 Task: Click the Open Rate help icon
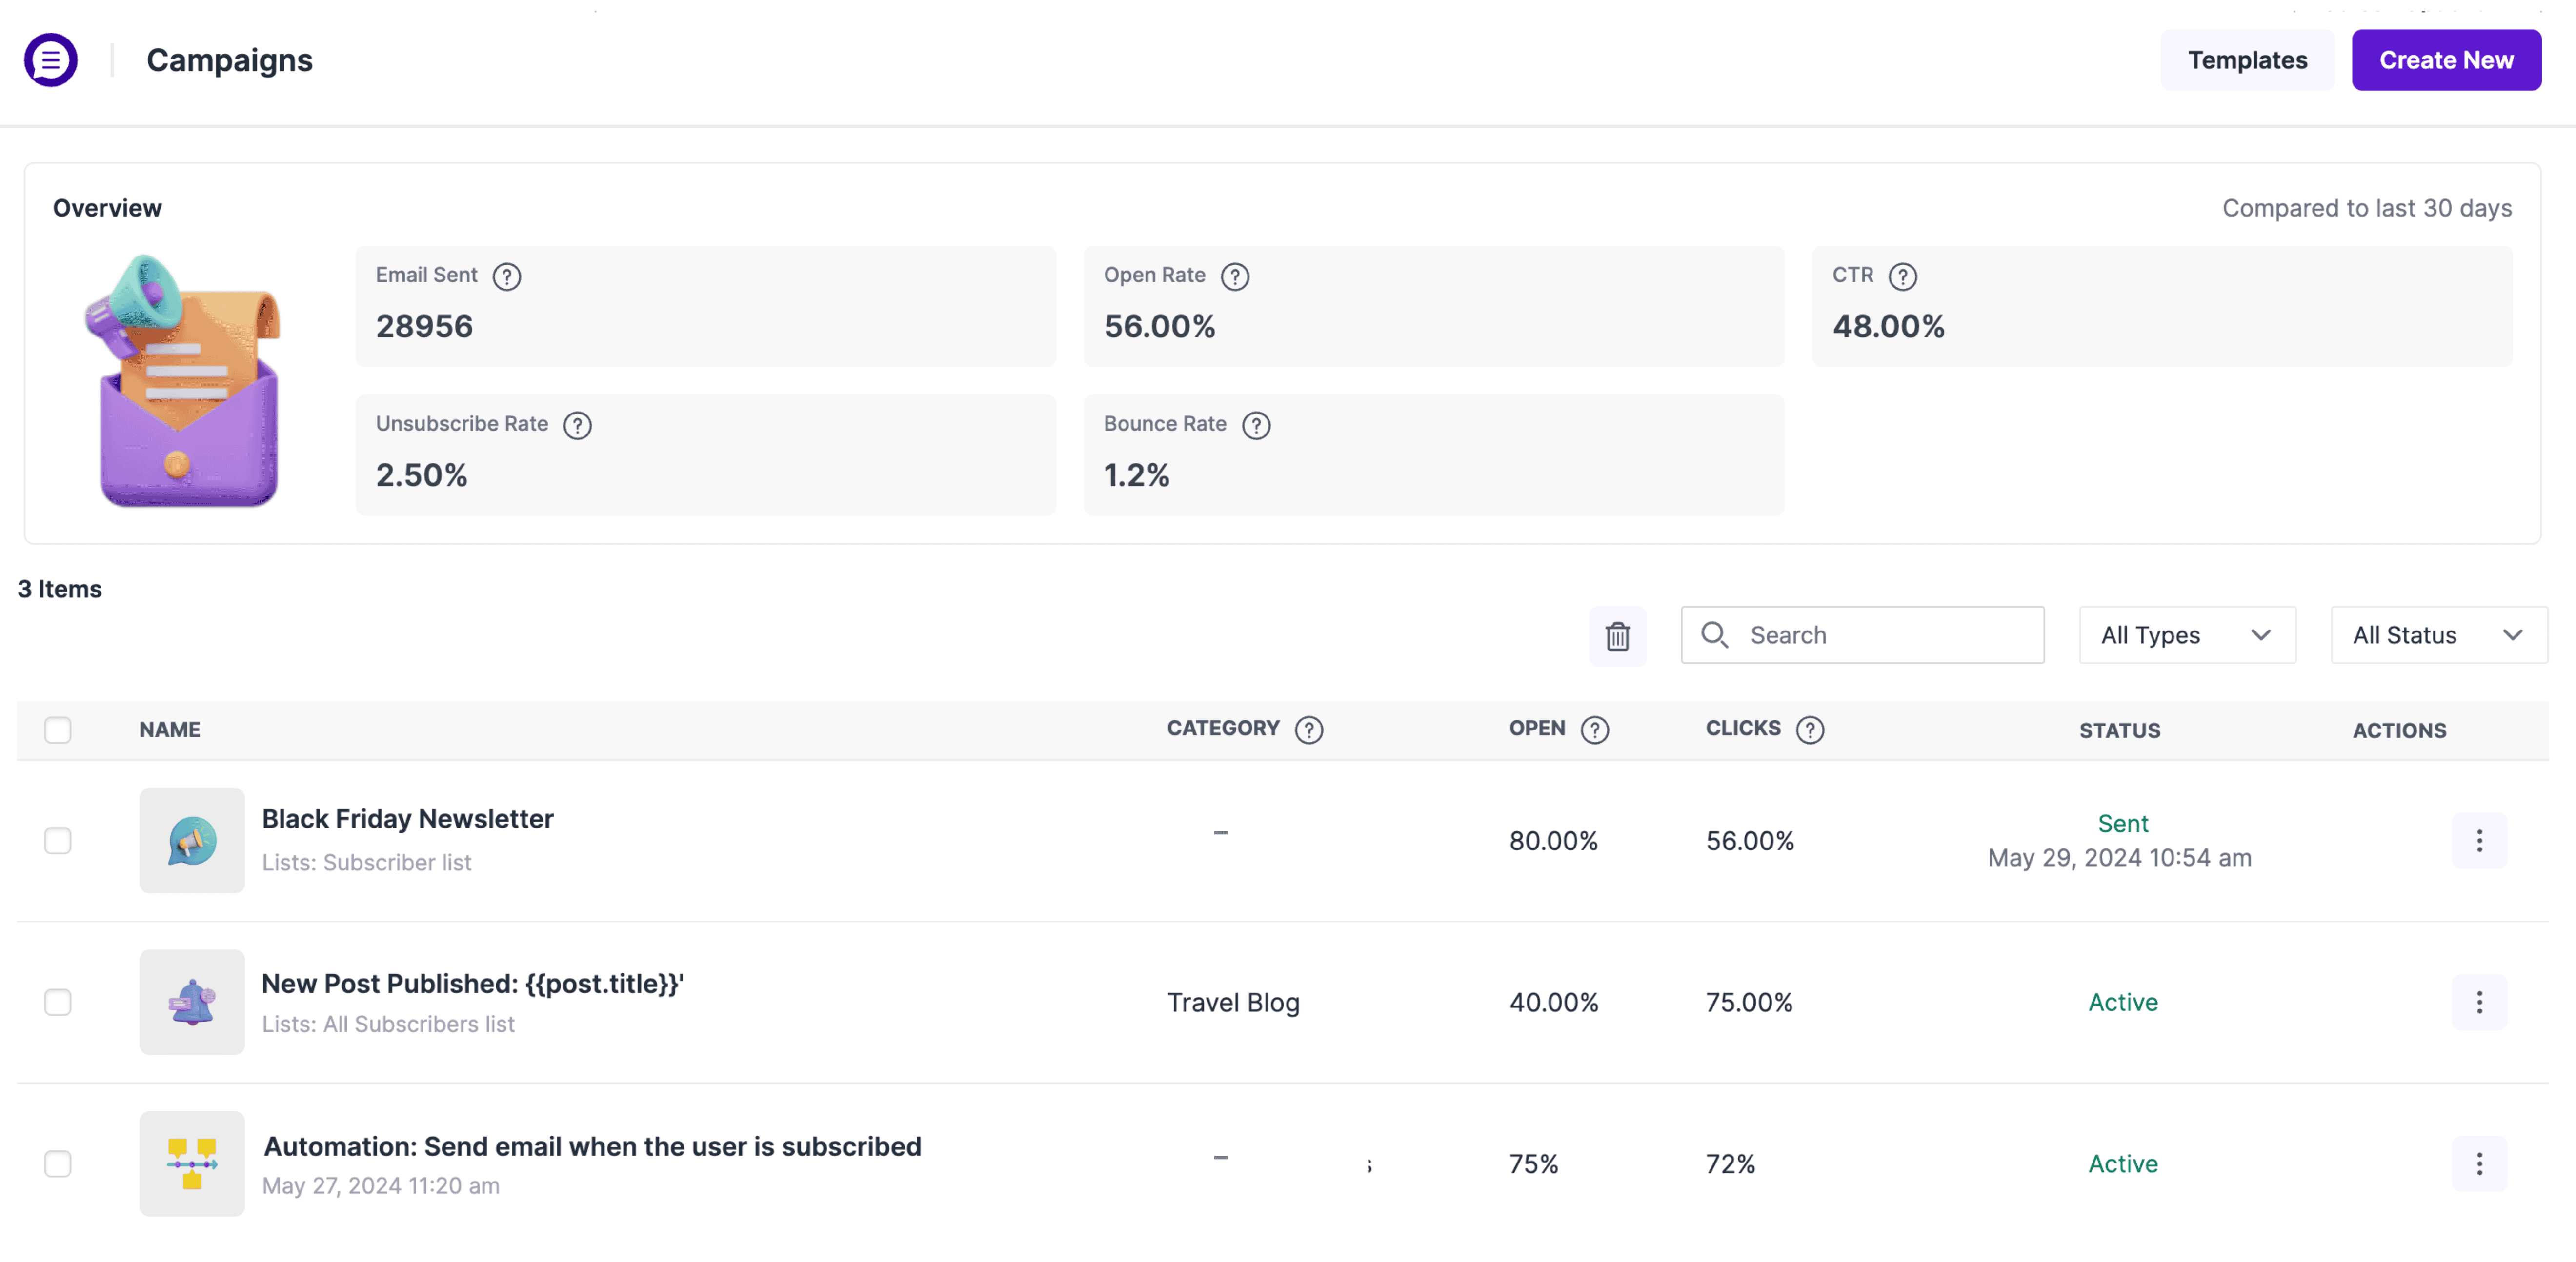tap(1235, 277)
